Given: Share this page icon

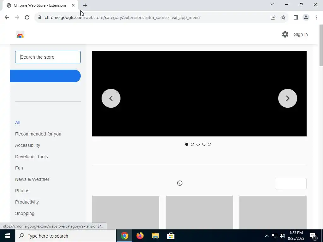Looking at the screenshot, I should 273,18.
